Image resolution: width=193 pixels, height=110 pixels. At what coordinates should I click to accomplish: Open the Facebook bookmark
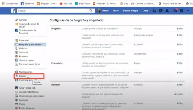27,4
